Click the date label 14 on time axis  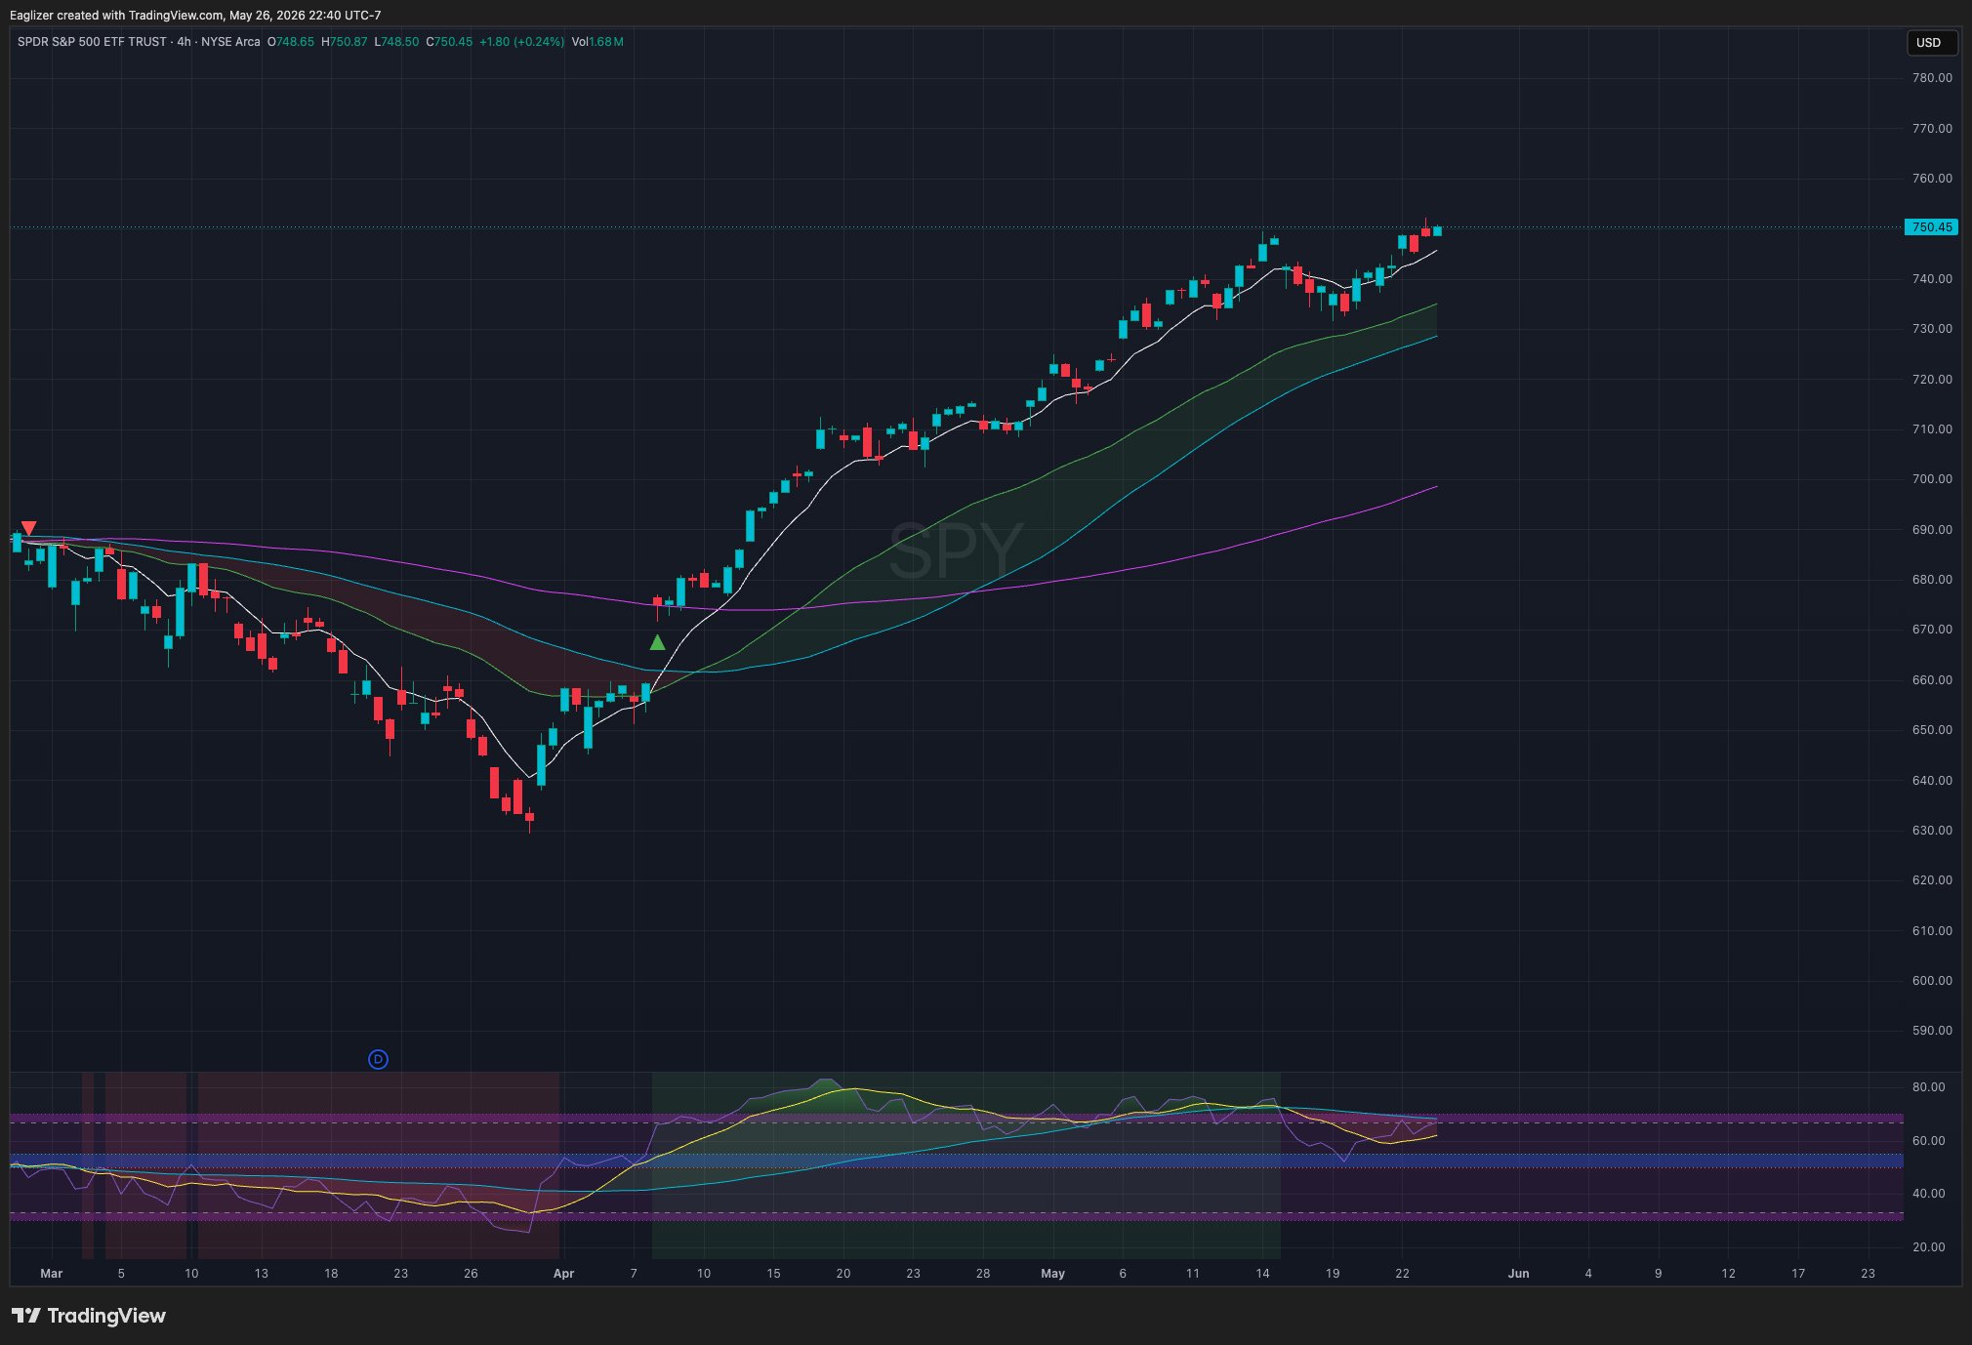[x=1262, y=1274]
